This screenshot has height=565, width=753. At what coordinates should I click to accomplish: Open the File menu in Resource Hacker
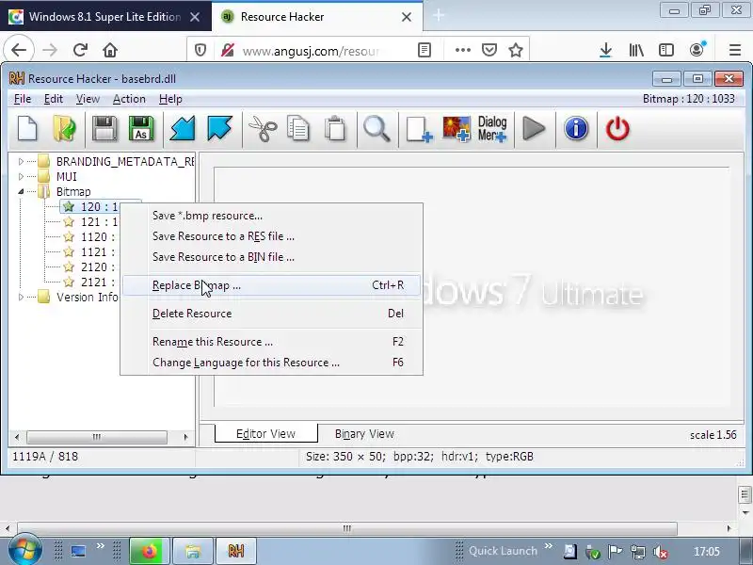point(23,99)
